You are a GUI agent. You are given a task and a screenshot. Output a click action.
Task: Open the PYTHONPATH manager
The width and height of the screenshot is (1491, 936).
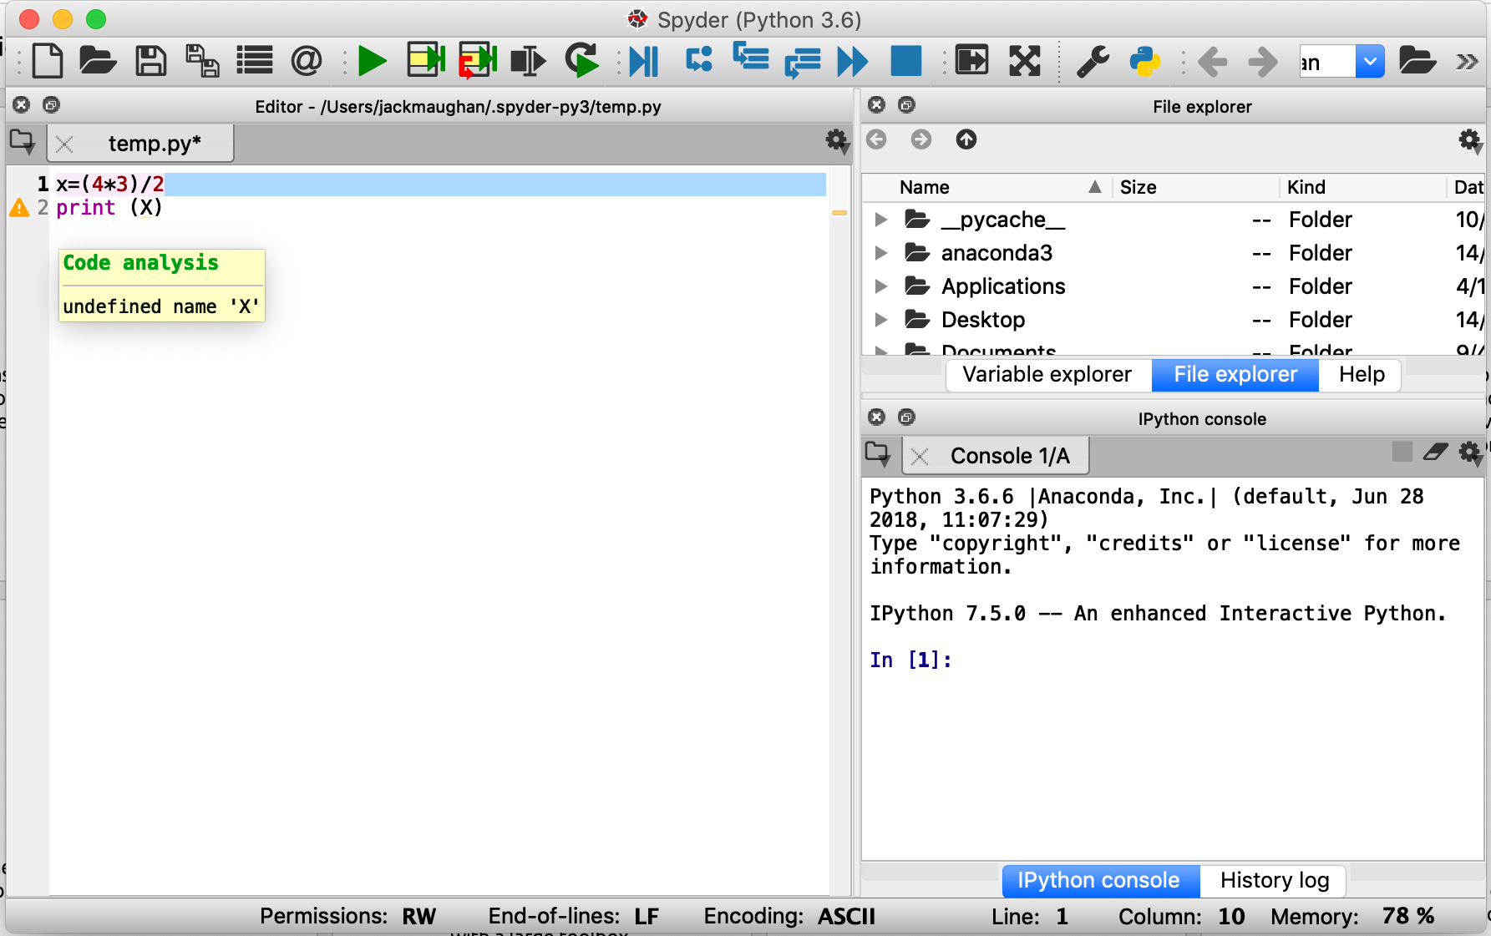(x=1144, y=60)
